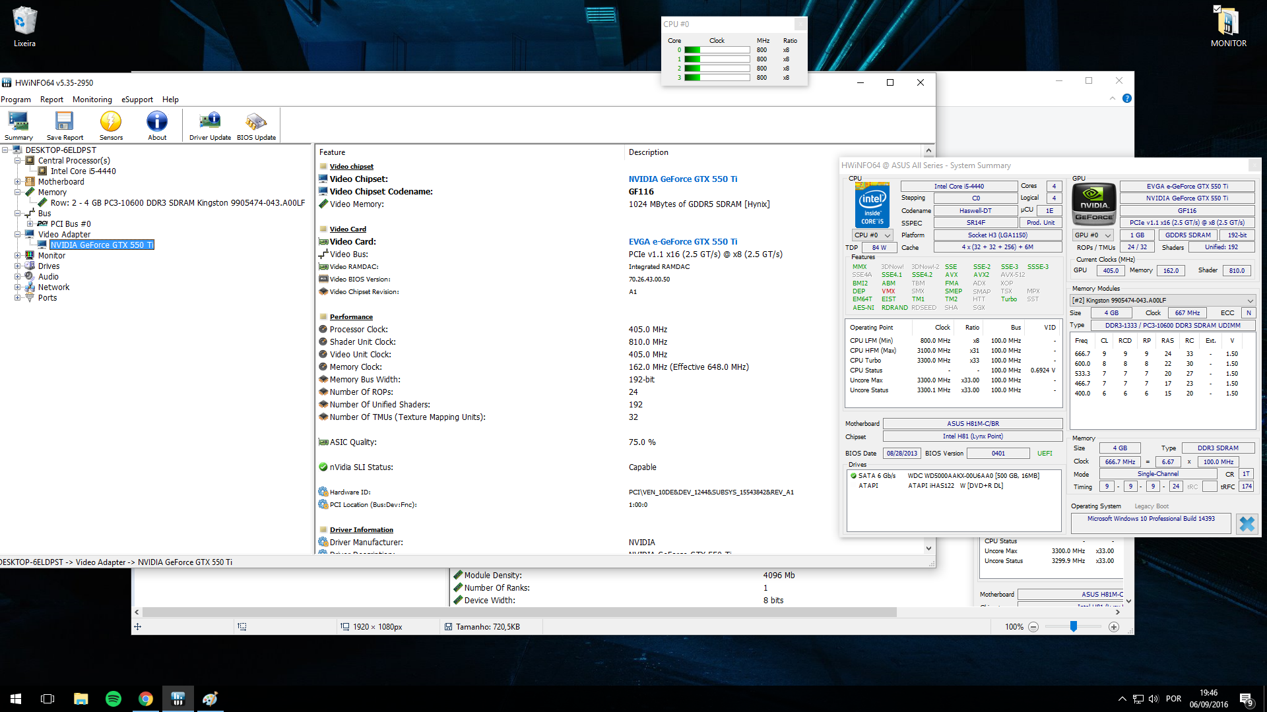Collapse the Video Adapter tree node
This screenshot has height=712, width=1267.
(x=18, y=235)
